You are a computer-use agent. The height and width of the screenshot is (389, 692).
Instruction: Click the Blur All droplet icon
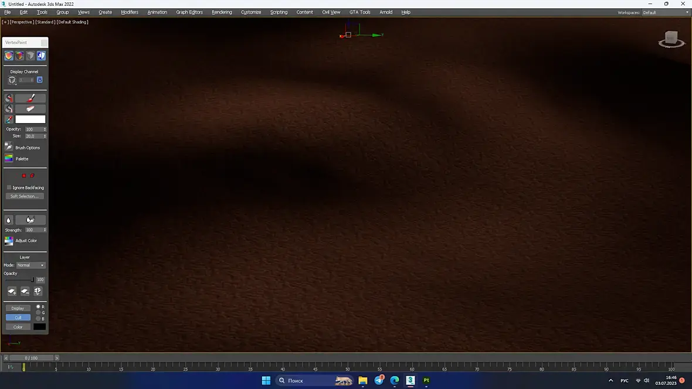tap(9, 220)
